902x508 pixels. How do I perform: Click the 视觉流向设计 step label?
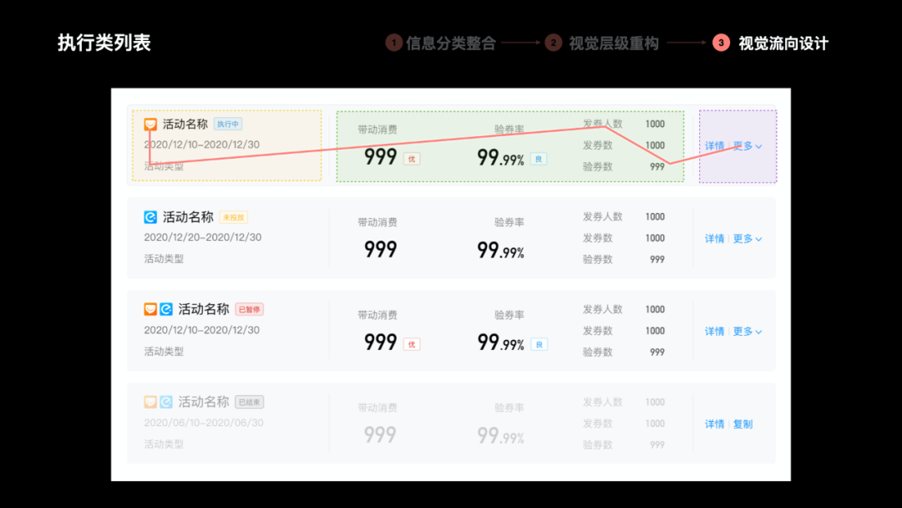(x=783, y=43)
